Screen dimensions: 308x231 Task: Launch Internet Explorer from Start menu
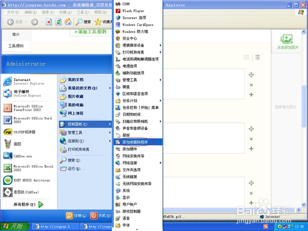point(29,81)
